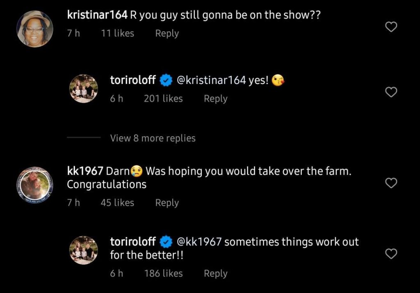Reply to toriroloff's 'yes!' comment
420x293 pixels.
pos(215,98)
